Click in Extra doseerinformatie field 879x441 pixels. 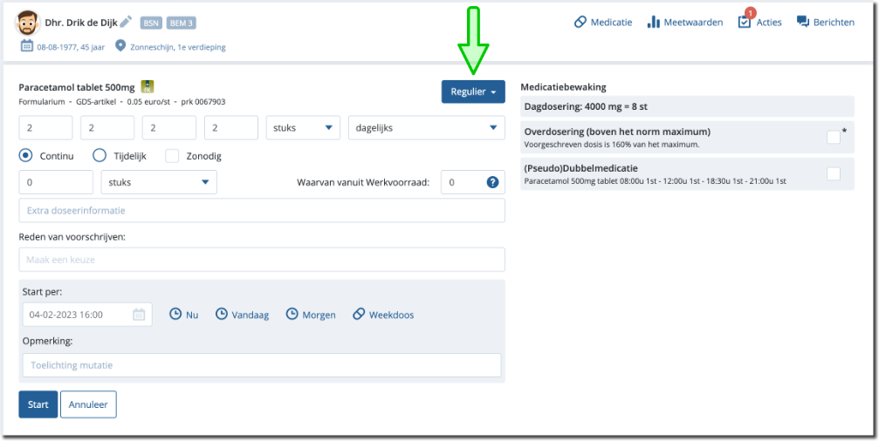(x=261, y=211)
